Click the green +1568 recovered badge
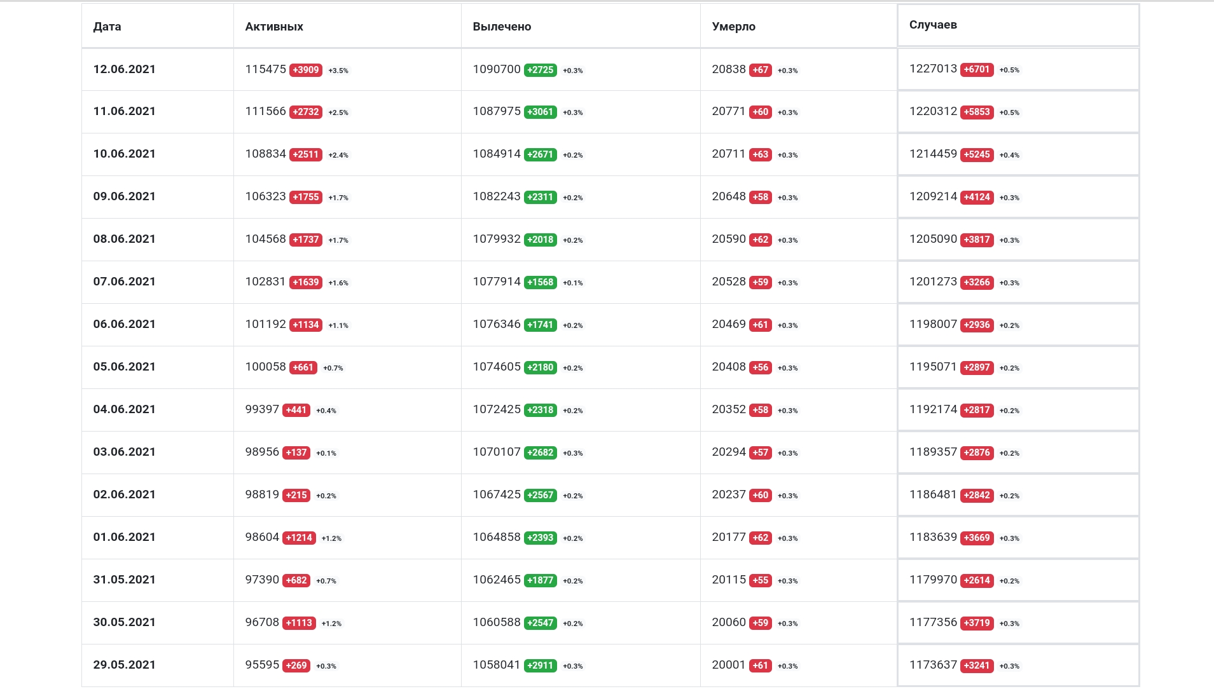The height and width of the screenshot is (689, 1214). tap(541, 282)
